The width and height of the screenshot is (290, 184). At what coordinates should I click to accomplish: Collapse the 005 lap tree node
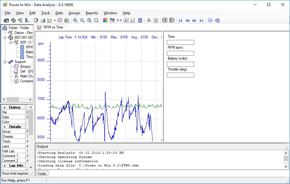point(11,42)
